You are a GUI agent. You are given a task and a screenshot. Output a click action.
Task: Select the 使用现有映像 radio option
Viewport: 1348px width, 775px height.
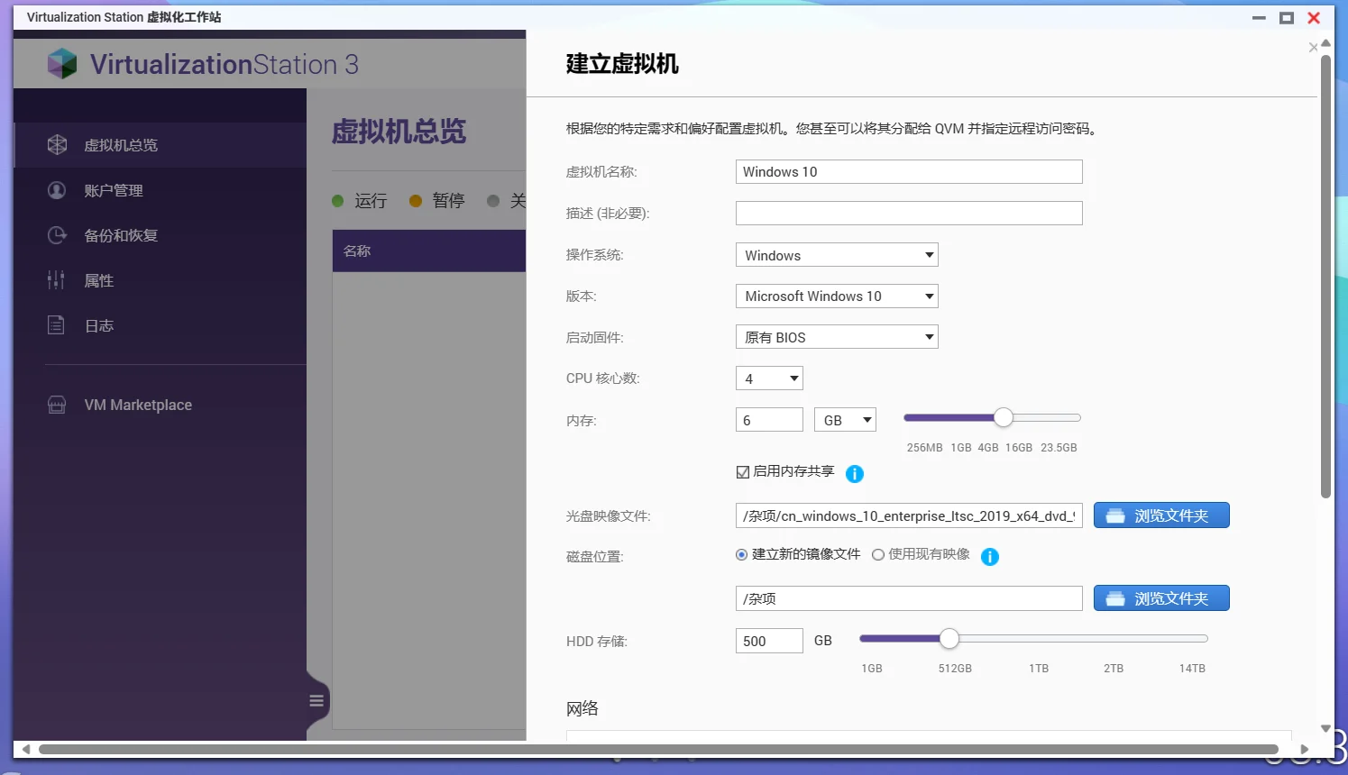[x=877, y=554]
